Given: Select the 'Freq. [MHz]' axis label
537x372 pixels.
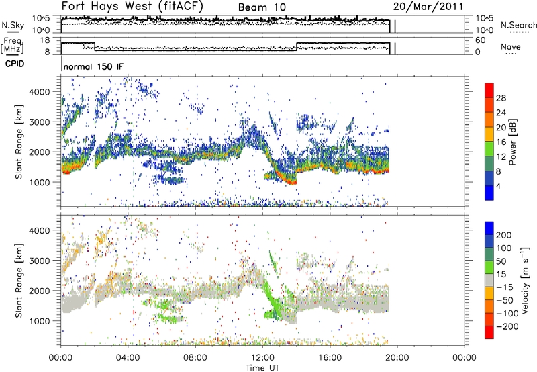Looking at the screenshot, I should pyautogui.click(x=13, y=45).
